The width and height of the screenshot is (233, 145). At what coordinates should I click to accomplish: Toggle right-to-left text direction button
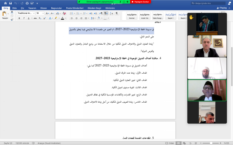(x=106, y=13)
